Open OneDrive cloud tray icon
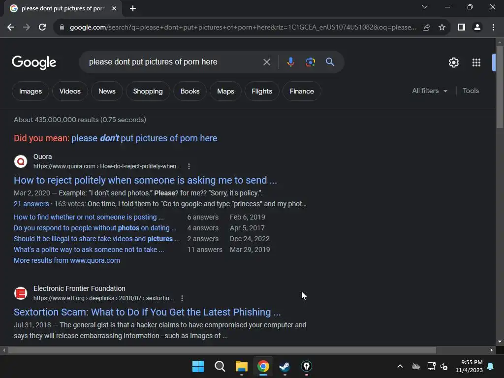The image size is (504, 378). (x=416, y=366)
